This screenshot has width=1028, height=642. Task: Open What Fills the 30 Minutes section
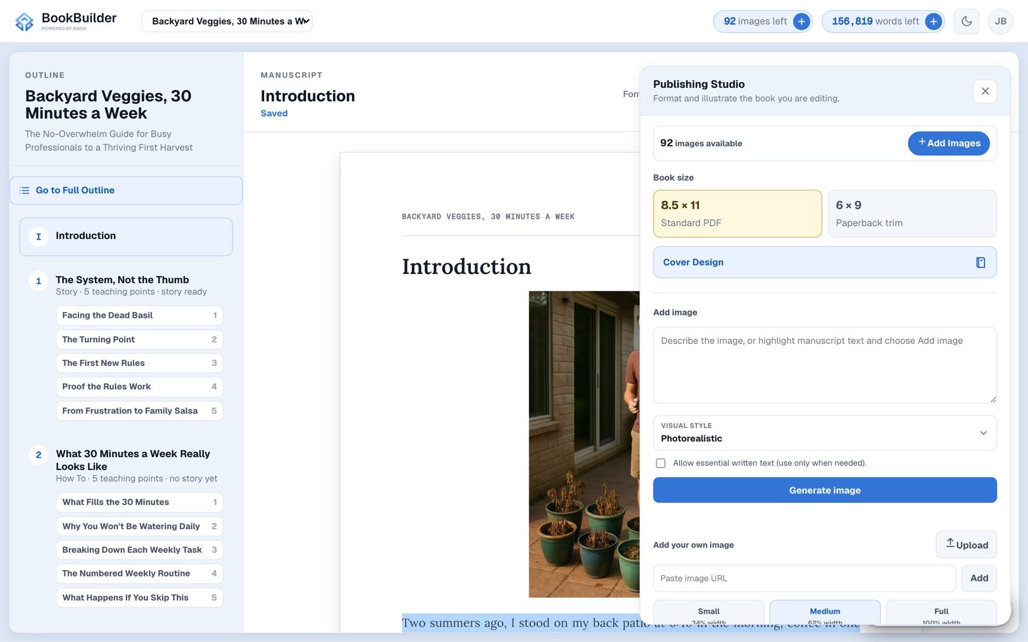pyautogui.click(x=139, y=502)
